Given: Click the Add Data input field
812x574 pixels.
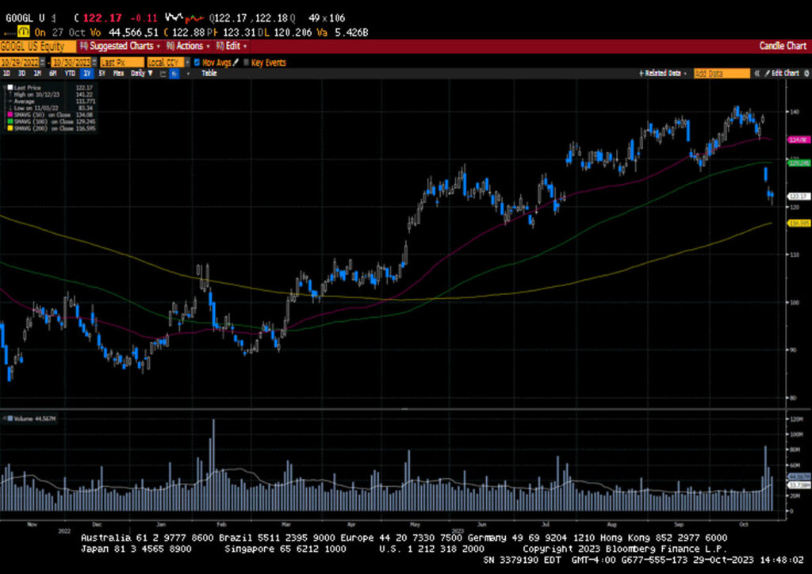Looking at the screenshot, I should tap(720, 73).
